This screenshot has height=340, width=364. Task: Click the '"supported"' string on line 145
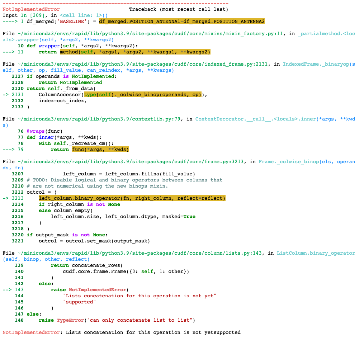[79, 302]
